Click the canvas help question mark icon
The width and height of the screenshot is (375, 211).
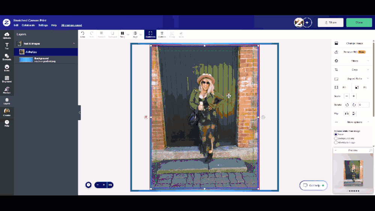click(x=89, y=185)
